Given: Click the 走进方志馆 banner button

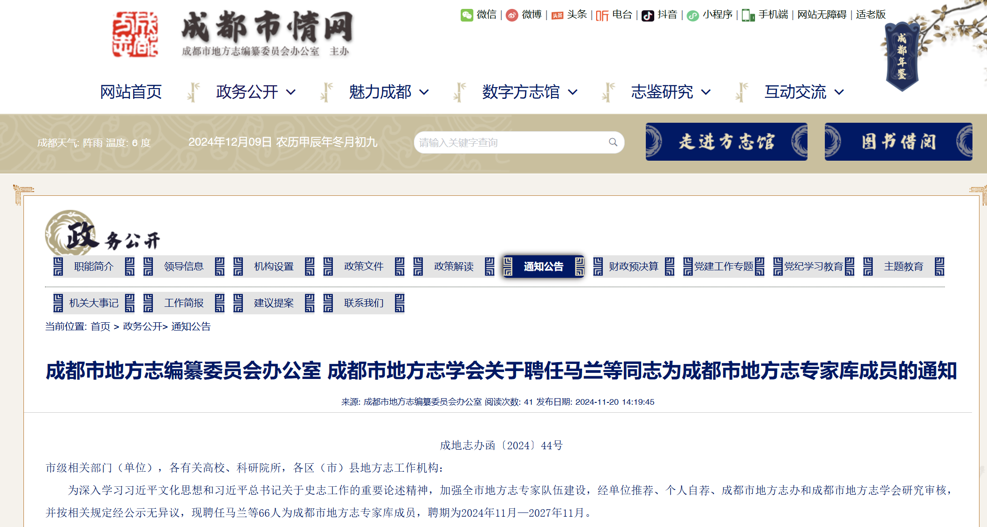Looking at the screenshot, I should pos(726,141).
